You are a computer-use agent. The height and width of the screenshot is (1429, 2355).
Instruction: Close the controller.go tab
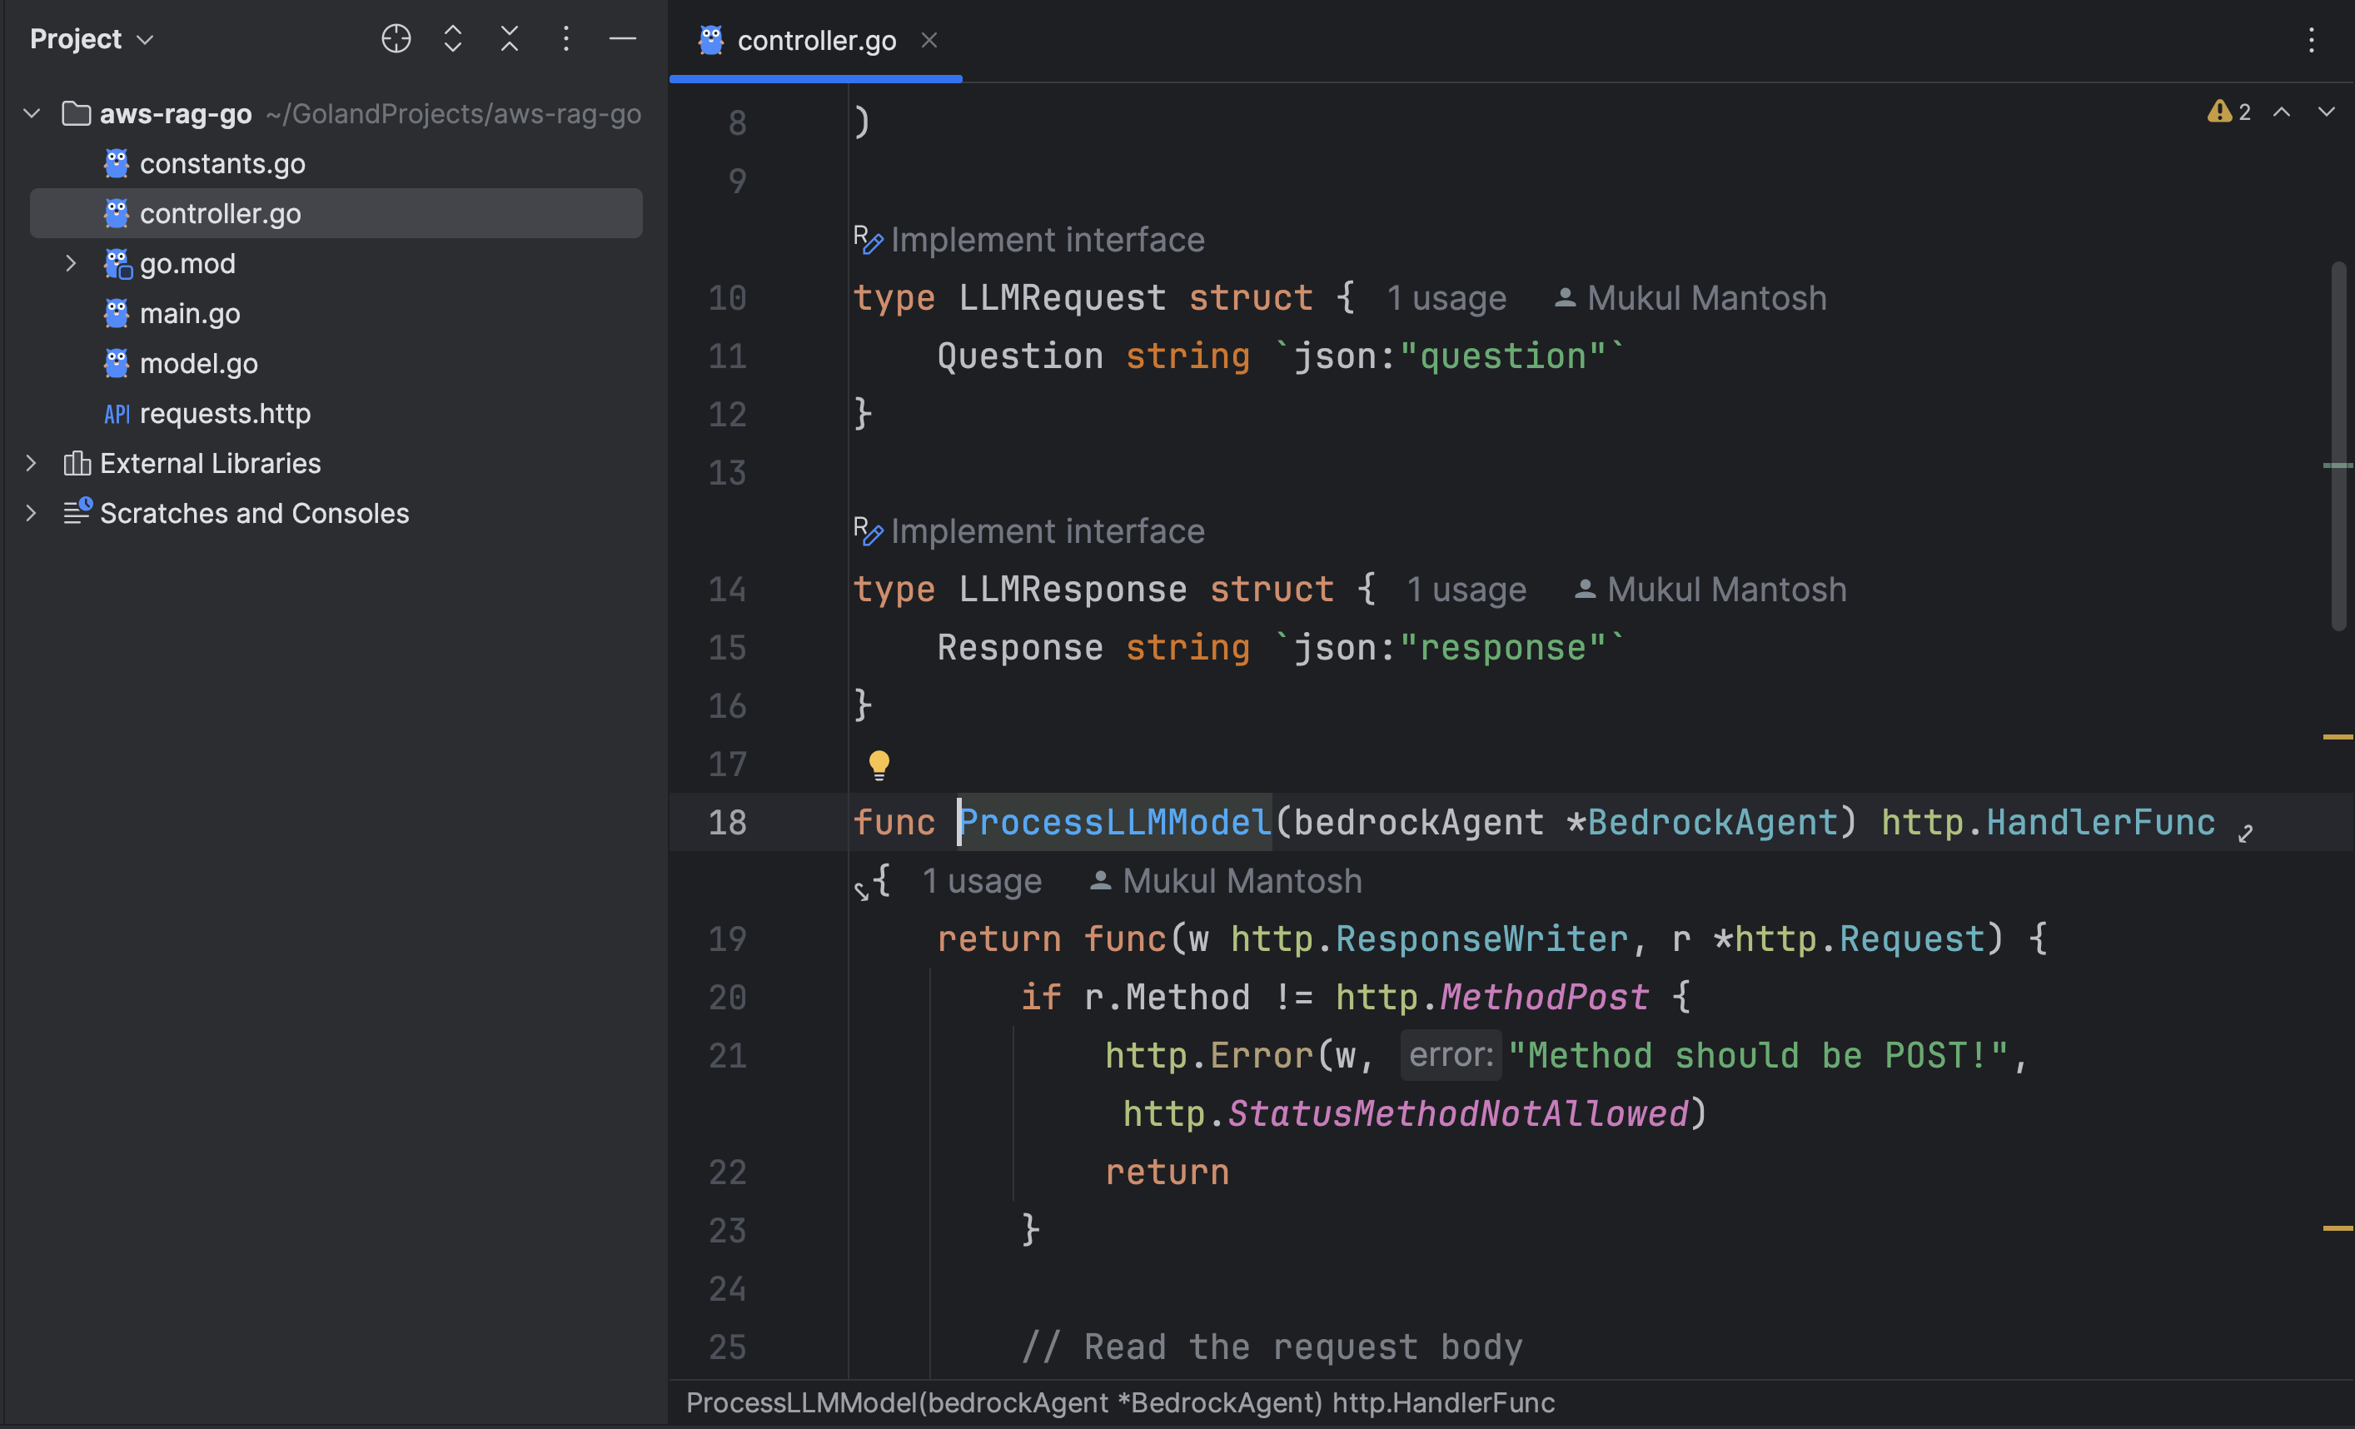point(929,40)
